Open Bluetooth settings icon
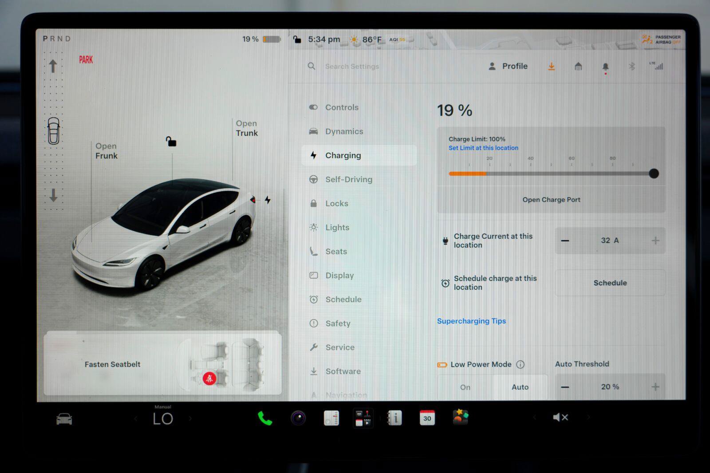The width and height of the screenshot is (710, 473). pos(632,67)
